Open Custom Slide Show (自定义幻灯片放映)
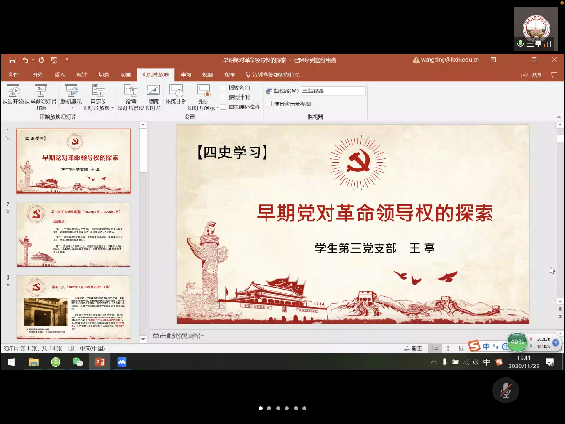The height and width of the screenshot is (424, 565). pos(97,97)
